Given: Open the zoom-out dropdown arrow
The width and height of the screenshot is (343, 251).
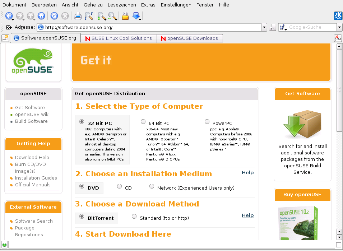Looking at the screenshot, I should tap(116, 20).
